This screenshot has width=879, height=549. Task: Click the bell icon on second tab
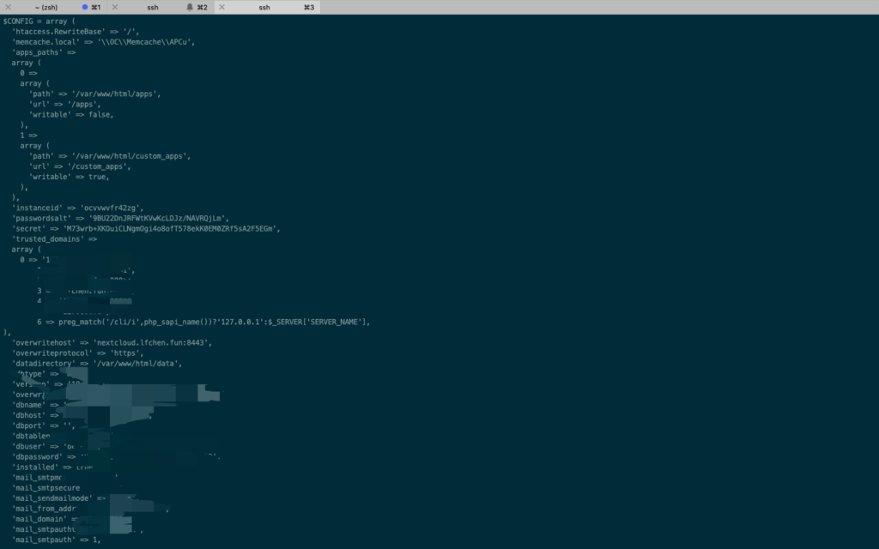pos(190,7)
